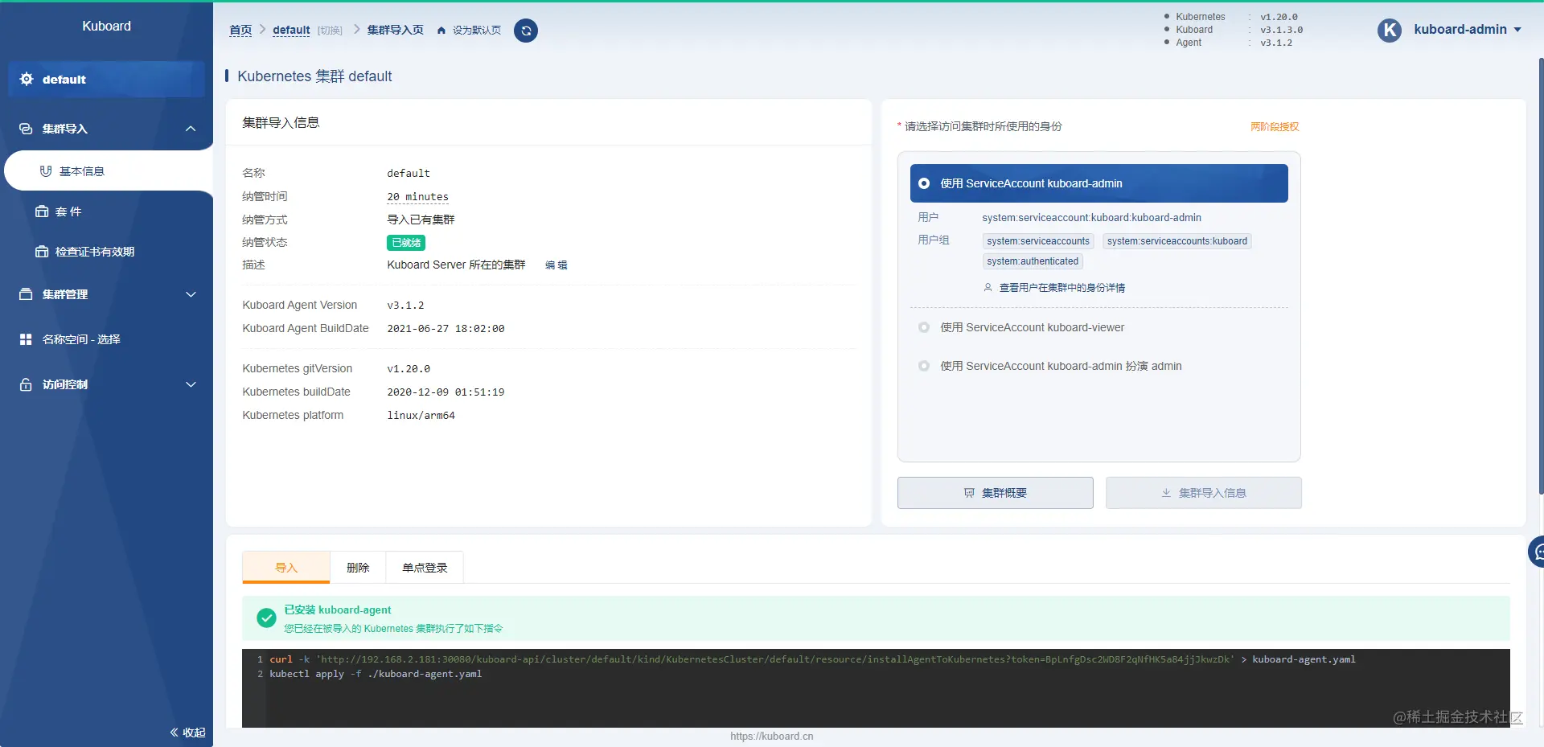Viewport: 1544px width, 747px height.
Task: Click the 检查证书有效期 icon
Action: 42,252
